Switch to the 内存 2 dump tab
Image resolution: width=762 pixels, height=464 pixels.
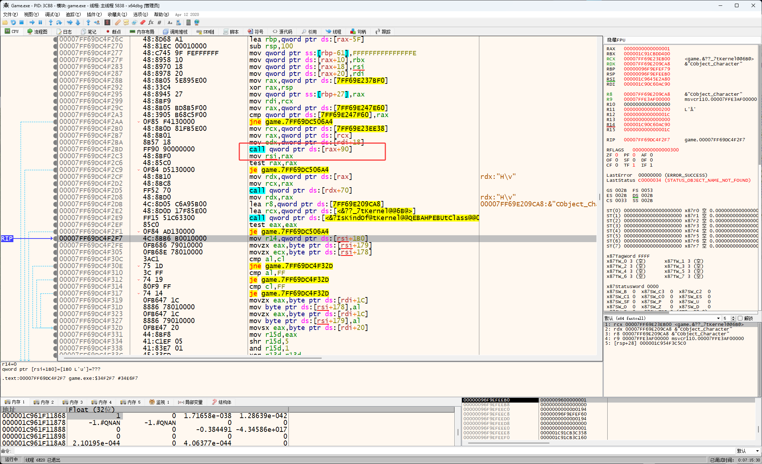point(44,402)
